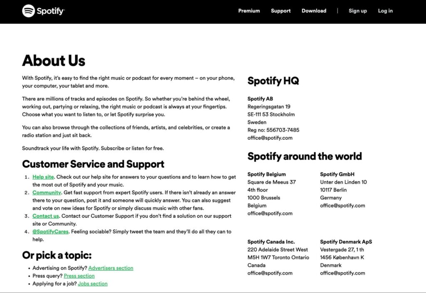The height and width of the screenshot is (293, 426).
Task: Click the 1000 Brussels text line
Action: (263, 198)
